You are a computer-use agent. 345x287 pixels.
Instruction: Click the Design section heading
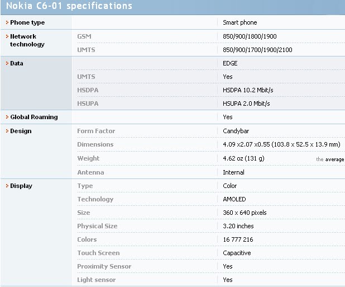point(21,131)
